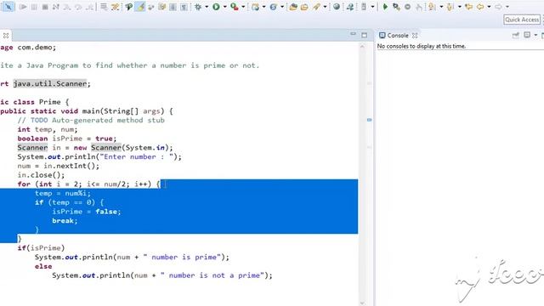The height and width of the screenshot is (306, 544).
Task: Click the 'int temp, num;' line
Action: point(48,129)
